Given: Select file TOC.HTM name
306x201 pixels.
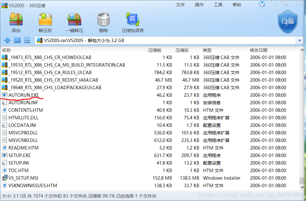Looking at the screenshot, I should 18,171.
